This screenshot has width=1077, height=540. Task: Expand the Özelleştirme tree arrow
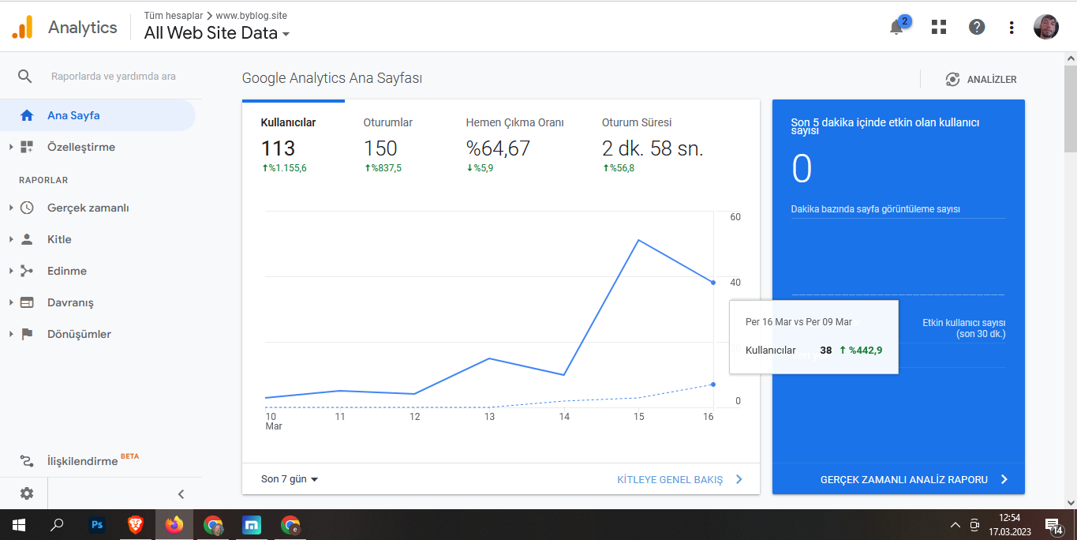pyautogui.click(x=11, y=147)
